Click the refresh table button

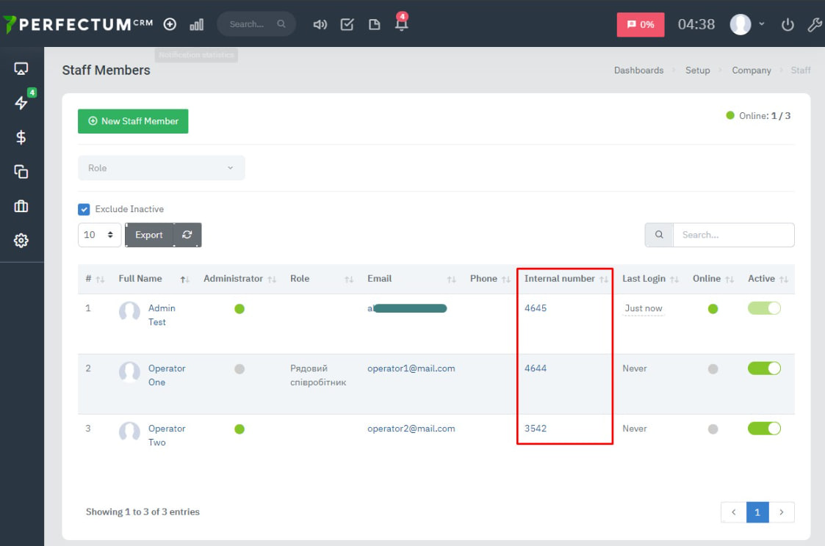pyautogui.click(x=187, y=235)
